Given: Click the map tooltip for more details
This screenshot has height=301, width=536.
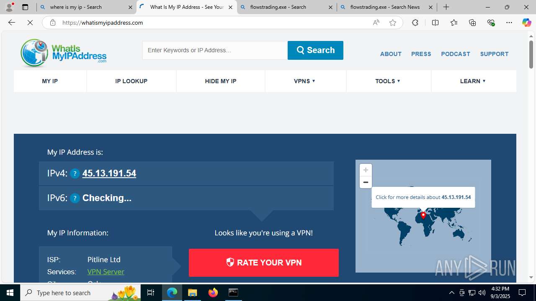Looking at the screenshot, I should tap(423, 197).
